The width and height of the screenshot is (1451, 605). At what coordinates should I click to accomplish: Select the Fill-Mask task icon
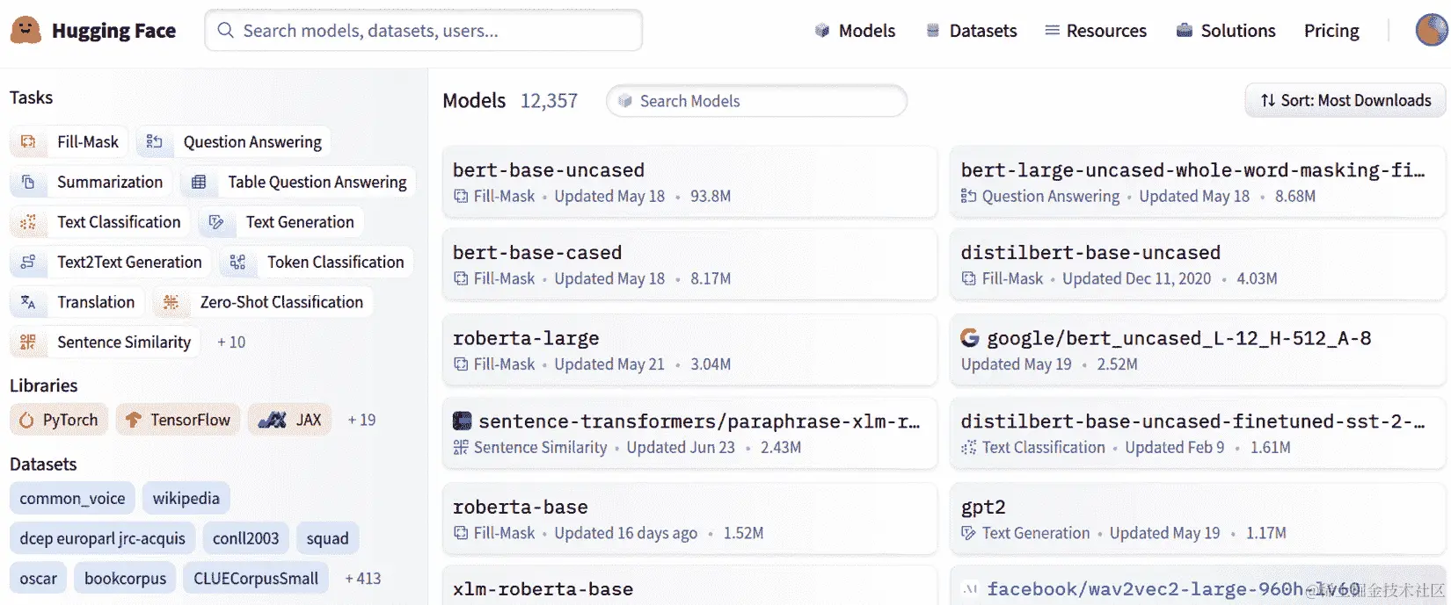(28, 142)
